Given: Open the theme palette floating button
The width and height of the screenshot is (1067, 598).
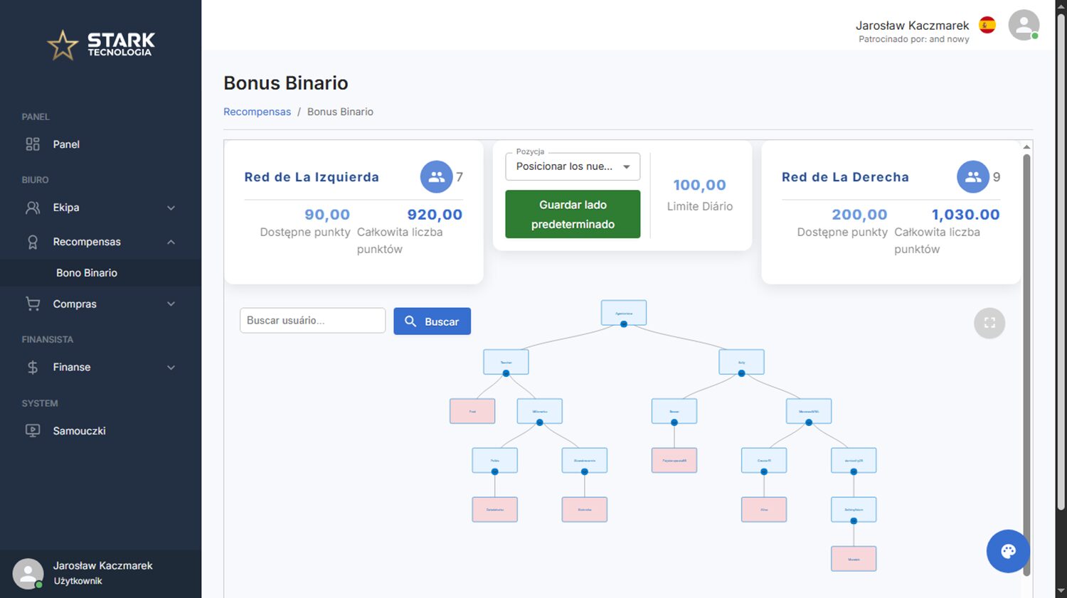Looking at the screenshot, I should (1008, 551).
